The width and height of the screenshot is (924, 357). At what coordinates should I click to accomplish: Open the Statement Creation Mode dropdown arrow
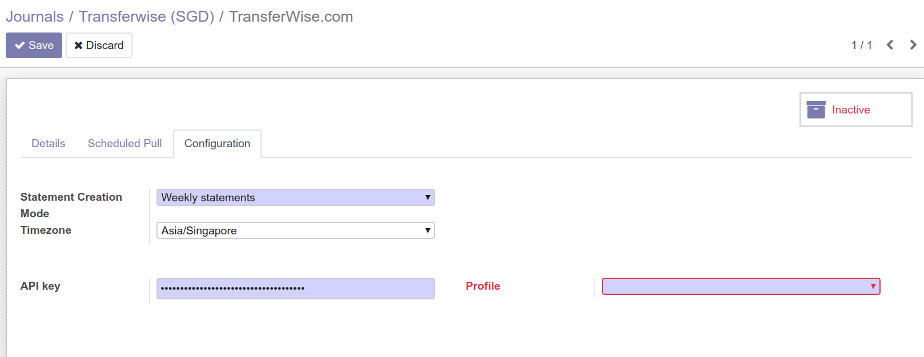pos(427,197)
